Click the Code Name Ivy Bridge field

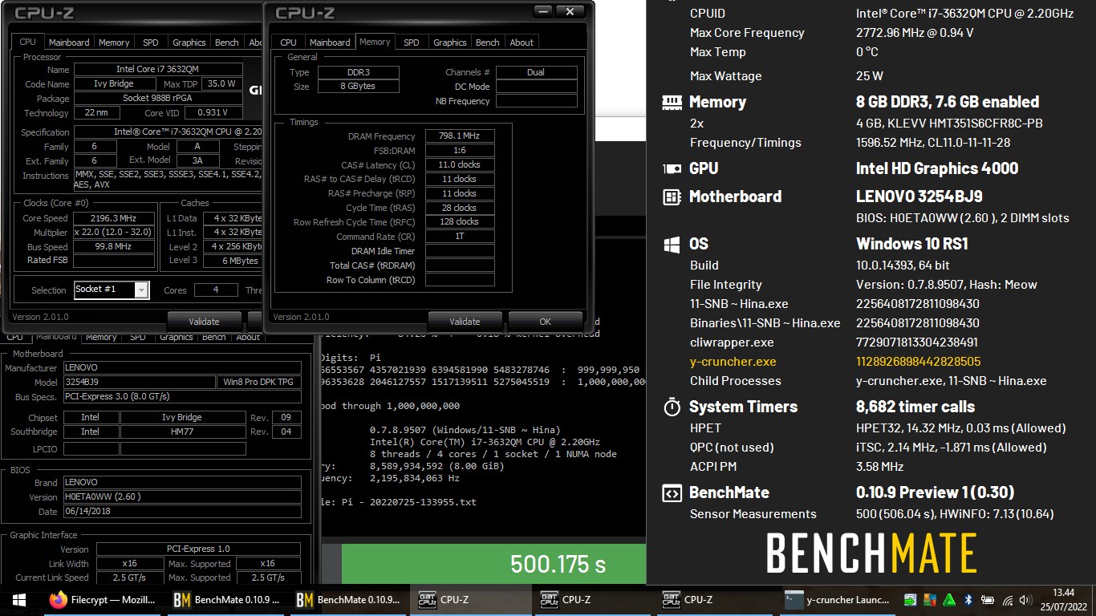pos(114,84)
